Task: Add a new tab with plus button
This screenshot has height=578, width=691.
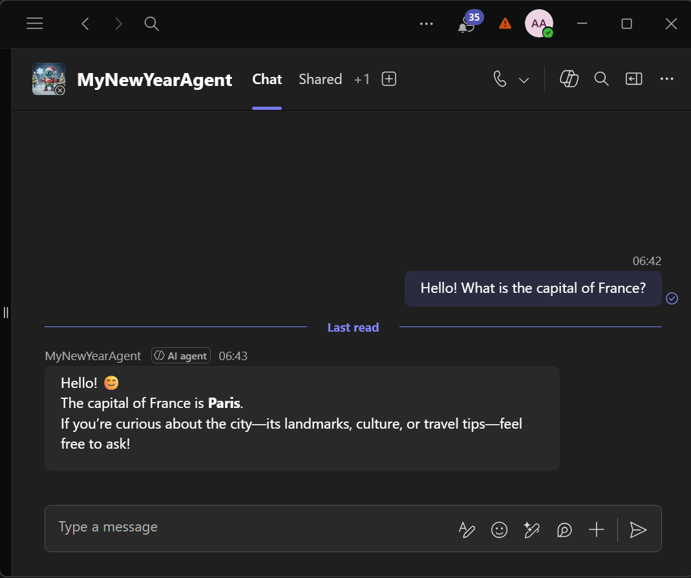Action: click(389, 79)
